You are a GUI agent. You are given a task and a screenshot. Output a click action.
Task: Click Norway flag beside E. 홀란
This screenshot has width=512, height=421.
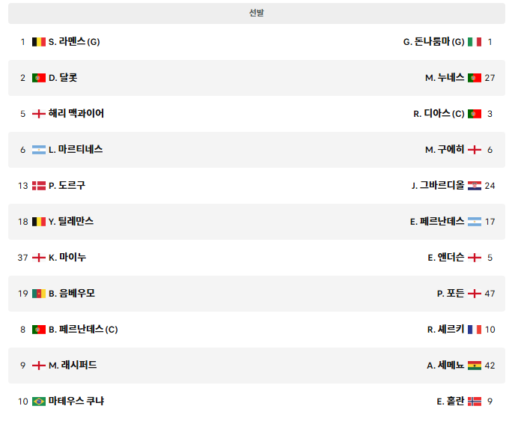coord(474,402)
